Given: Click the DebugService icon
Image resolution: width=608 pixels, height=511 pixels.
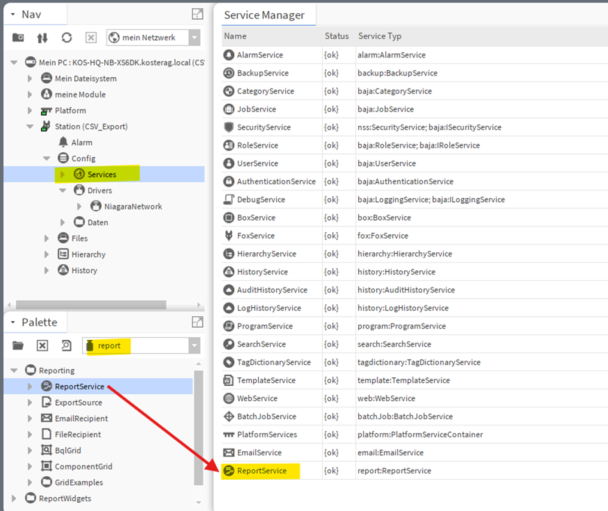Looking at the screenshot, I should (x=229, y=199).
